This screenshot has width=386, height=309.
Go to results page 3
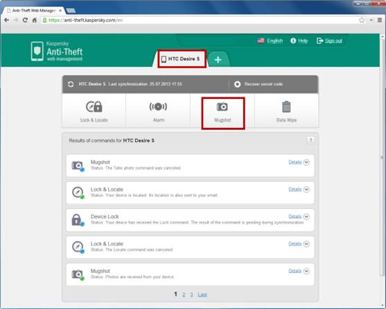[x=191, y=294]
